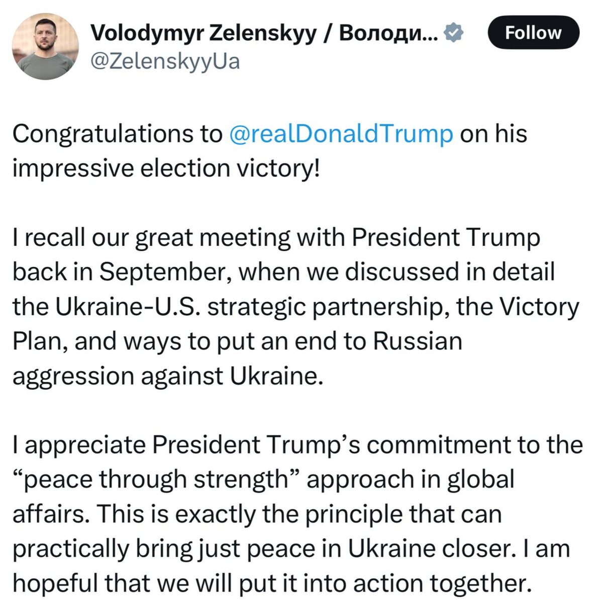Select the verified checkmark next to the name
603x603 pixels.
point(454,32)
